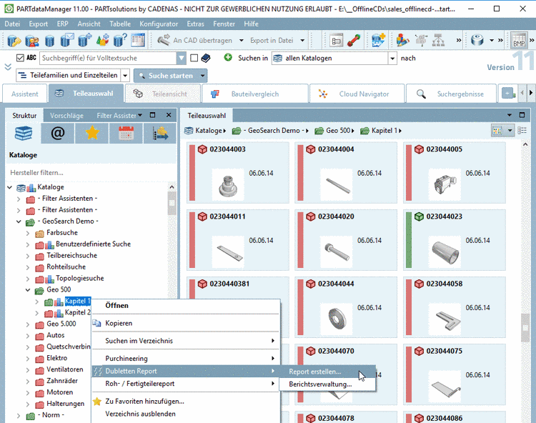Switch to the Cloud Navigator tab
The height and width of the screenshot is (423, 536).
pos(357,94)
